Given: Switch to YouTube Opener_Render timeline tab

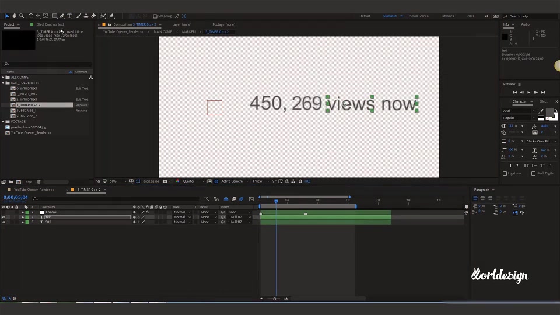Looking at the screenshot, I should pos(34,190).
